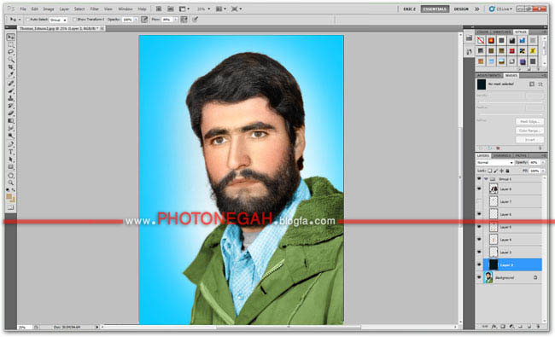
Task: Open layer Opacity slider arrow in Layers panel
Action: click(543, 163)
